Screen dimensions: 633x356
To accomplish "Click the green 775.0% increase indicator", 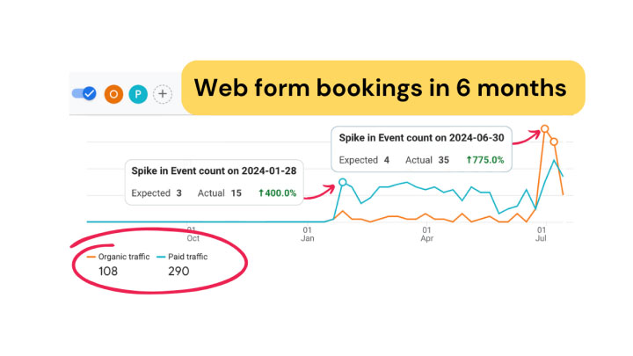I will tap(485, 160).
